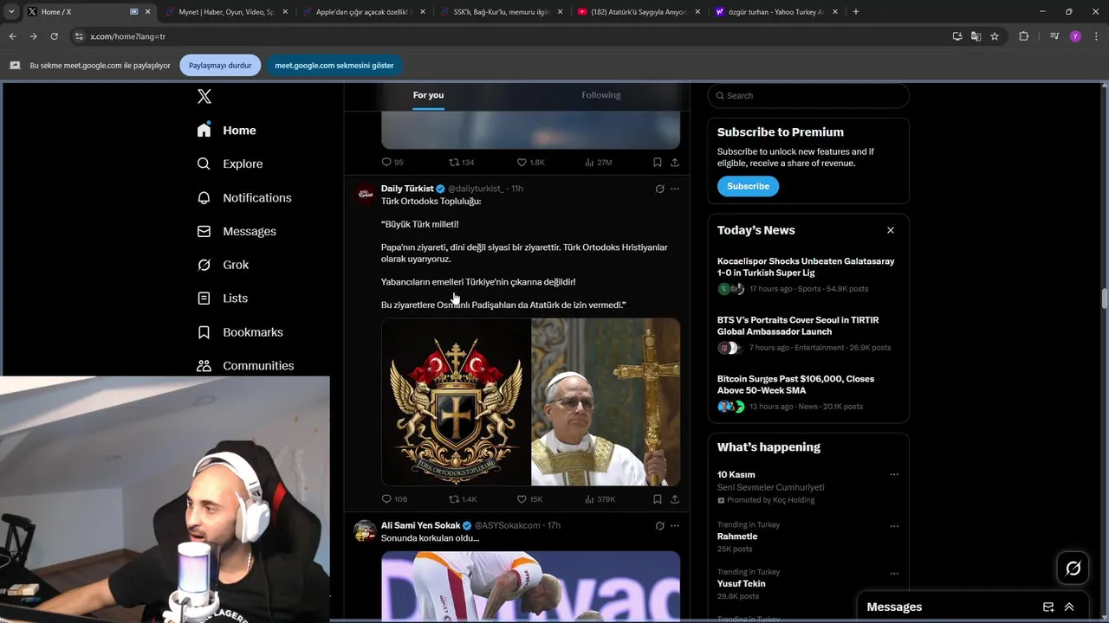Open the Pope photo in post

[606, 401]
